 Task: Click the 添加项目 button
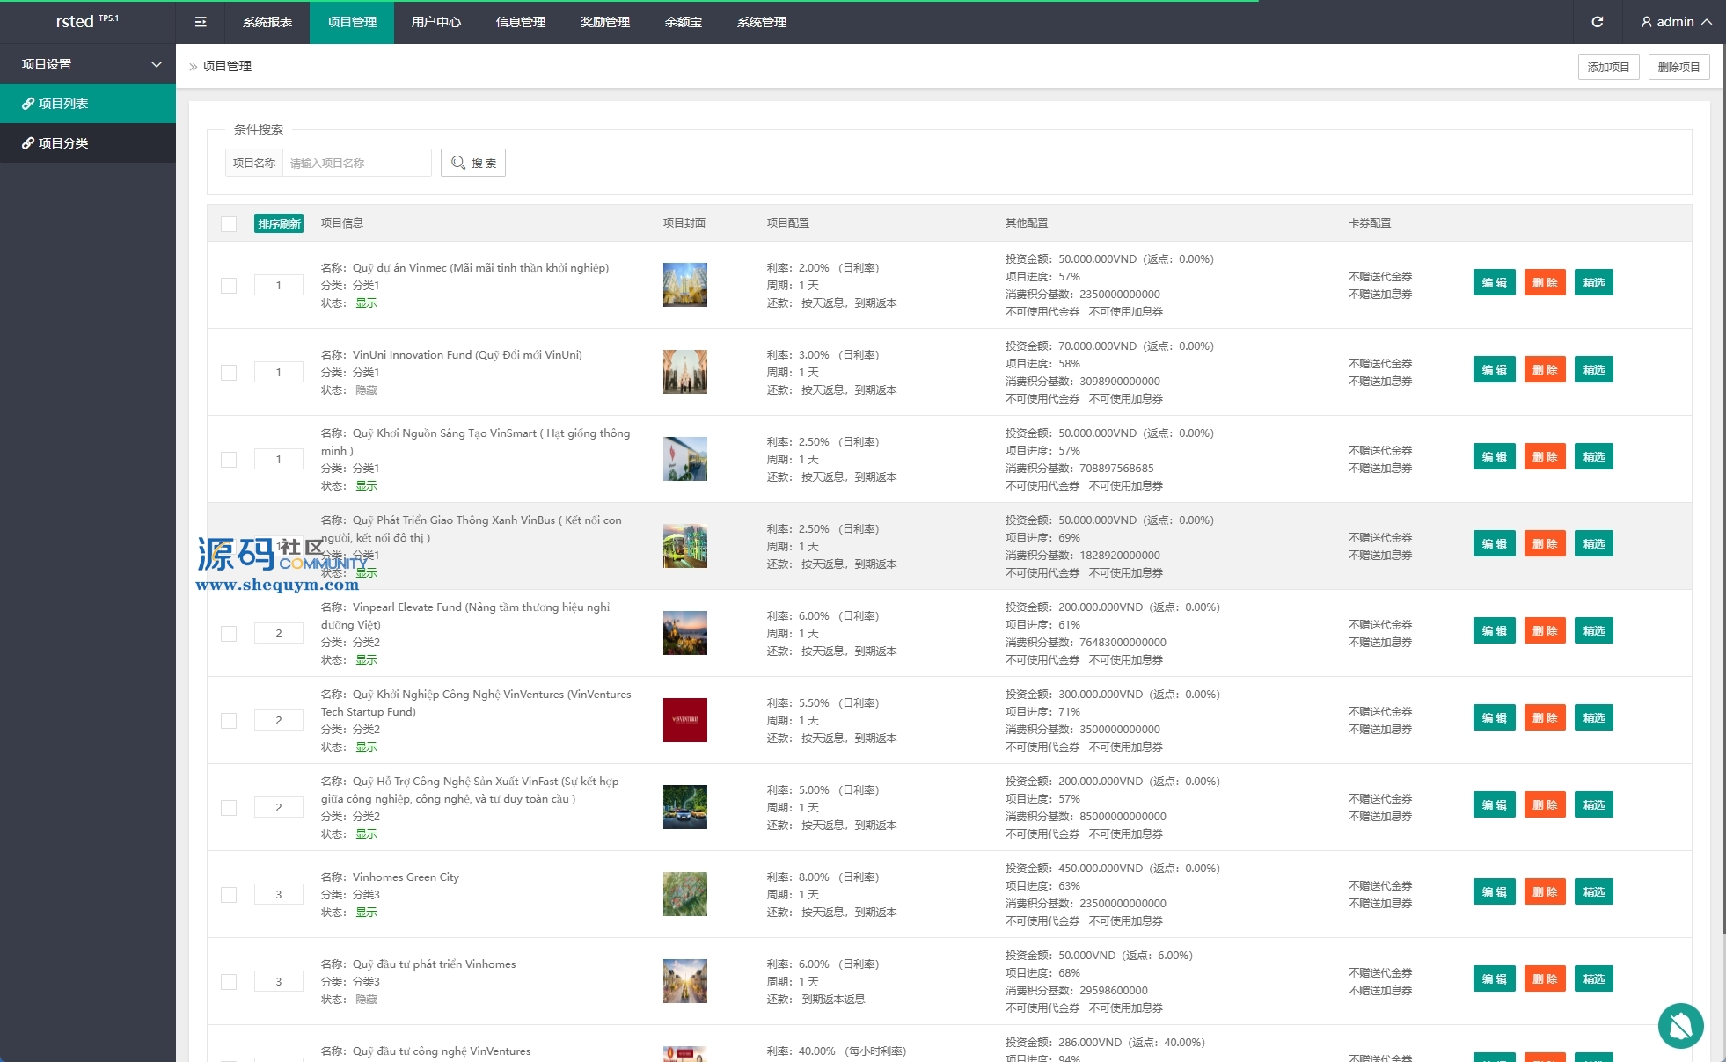[x=1608, y=67]
